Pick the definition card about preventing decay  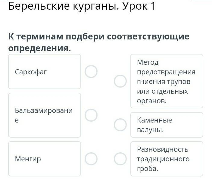(x=167, y=81)
